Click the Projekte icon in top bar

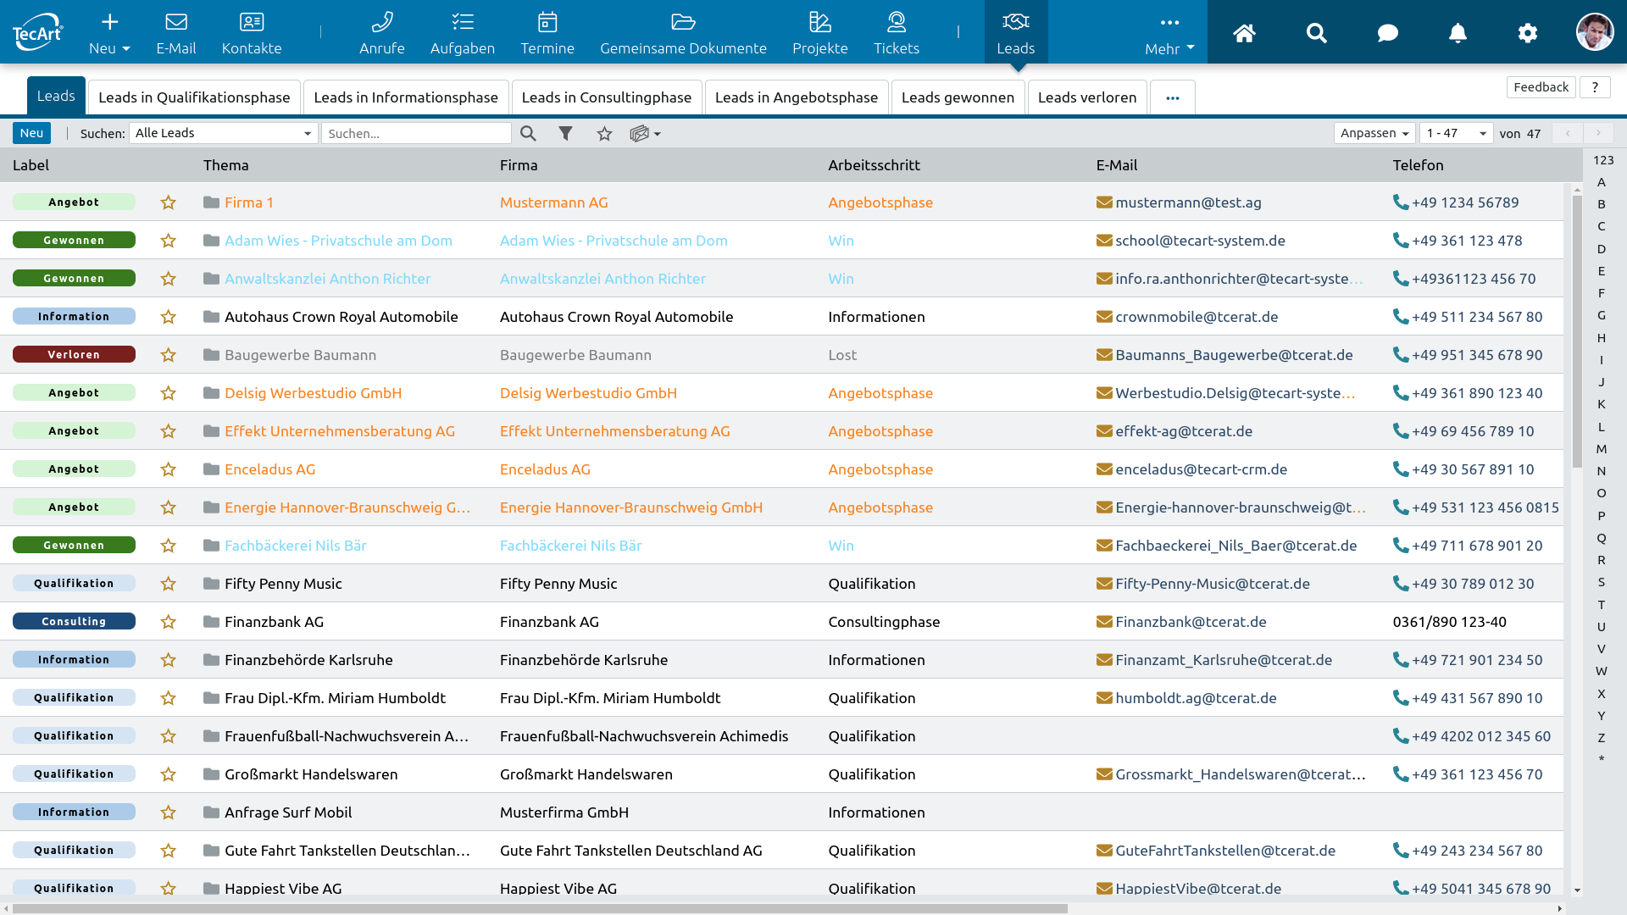[819, 23]
